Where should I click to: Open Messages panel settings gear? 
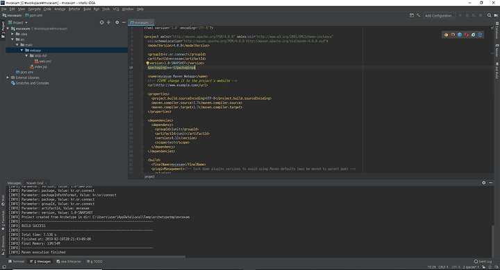click(x=484, y=183)
